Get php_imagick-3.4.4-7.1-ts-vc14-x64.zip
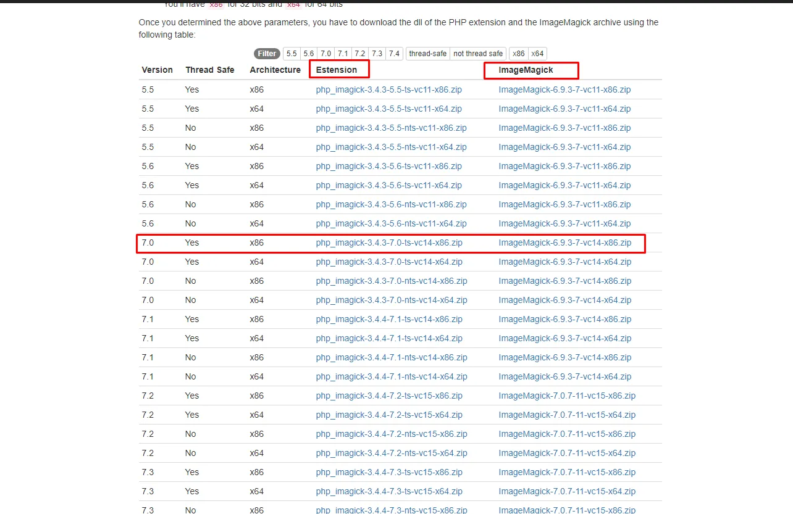The image size is (793, 514). click(389, 338)
